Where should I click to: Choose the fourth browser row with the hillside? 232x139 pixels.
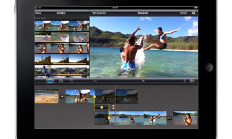tap(62, 59)
